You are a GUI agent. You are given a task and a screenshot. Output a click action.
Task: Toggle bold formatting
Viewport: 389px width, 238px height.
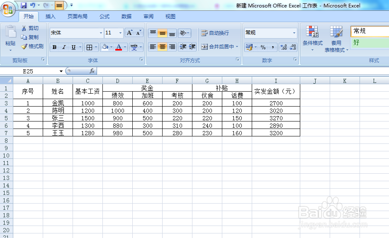55,47
